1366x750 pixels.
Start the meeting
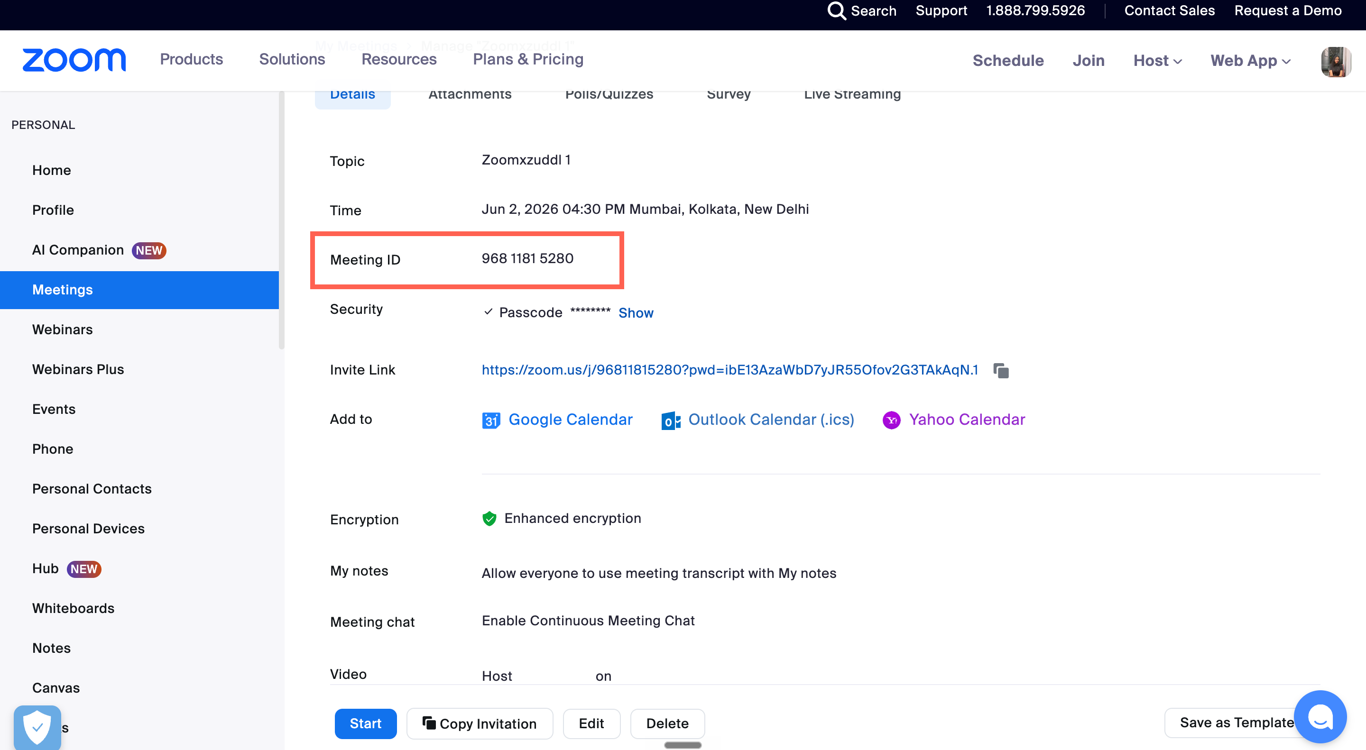click(x=365, y=723)
